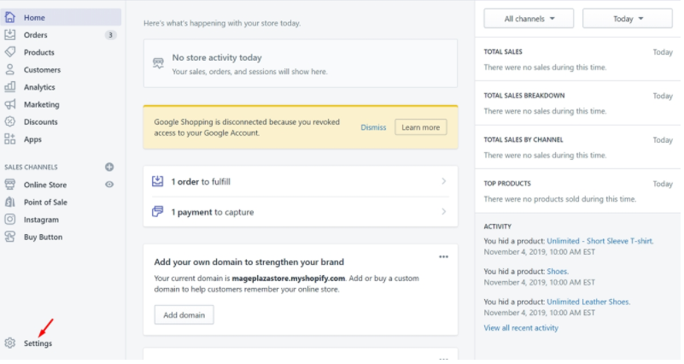684x364 pixels.
Task: Open Analytics bar chart icon
Action: (10, 87)
